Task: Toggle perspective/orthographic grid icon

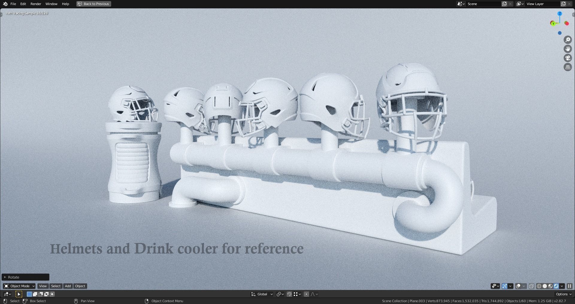Action: [568, 67]
